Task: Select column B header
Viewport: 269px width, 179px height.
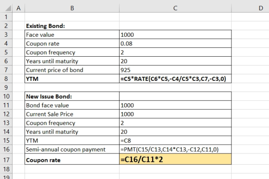Action: (72, 8)
